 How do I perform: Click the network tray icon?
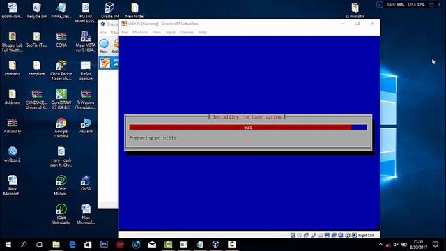pyautogui.click(x=388, y=245)
